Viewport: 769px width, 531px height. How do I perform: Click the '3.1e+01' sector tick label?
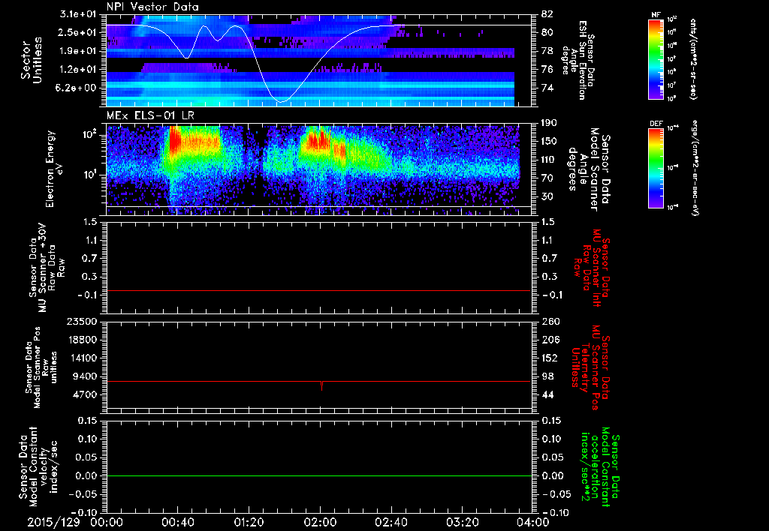[77, 14]
